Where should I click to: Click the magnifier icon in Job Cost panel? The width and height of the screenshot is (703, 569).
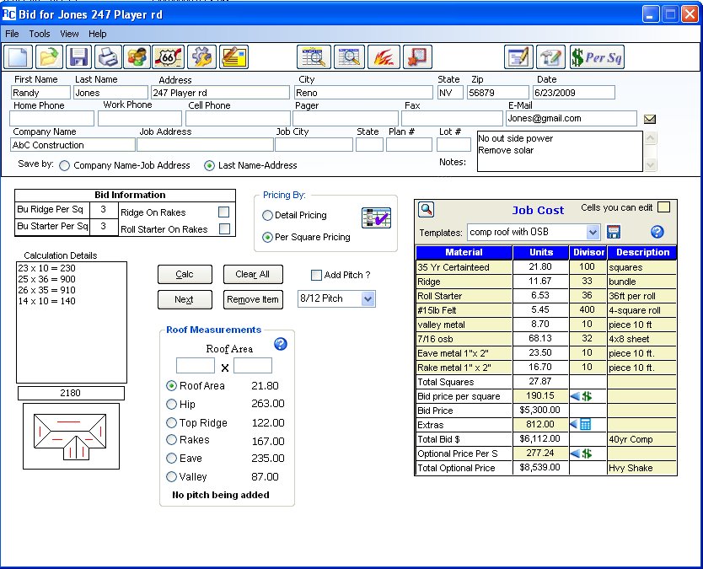427,210
